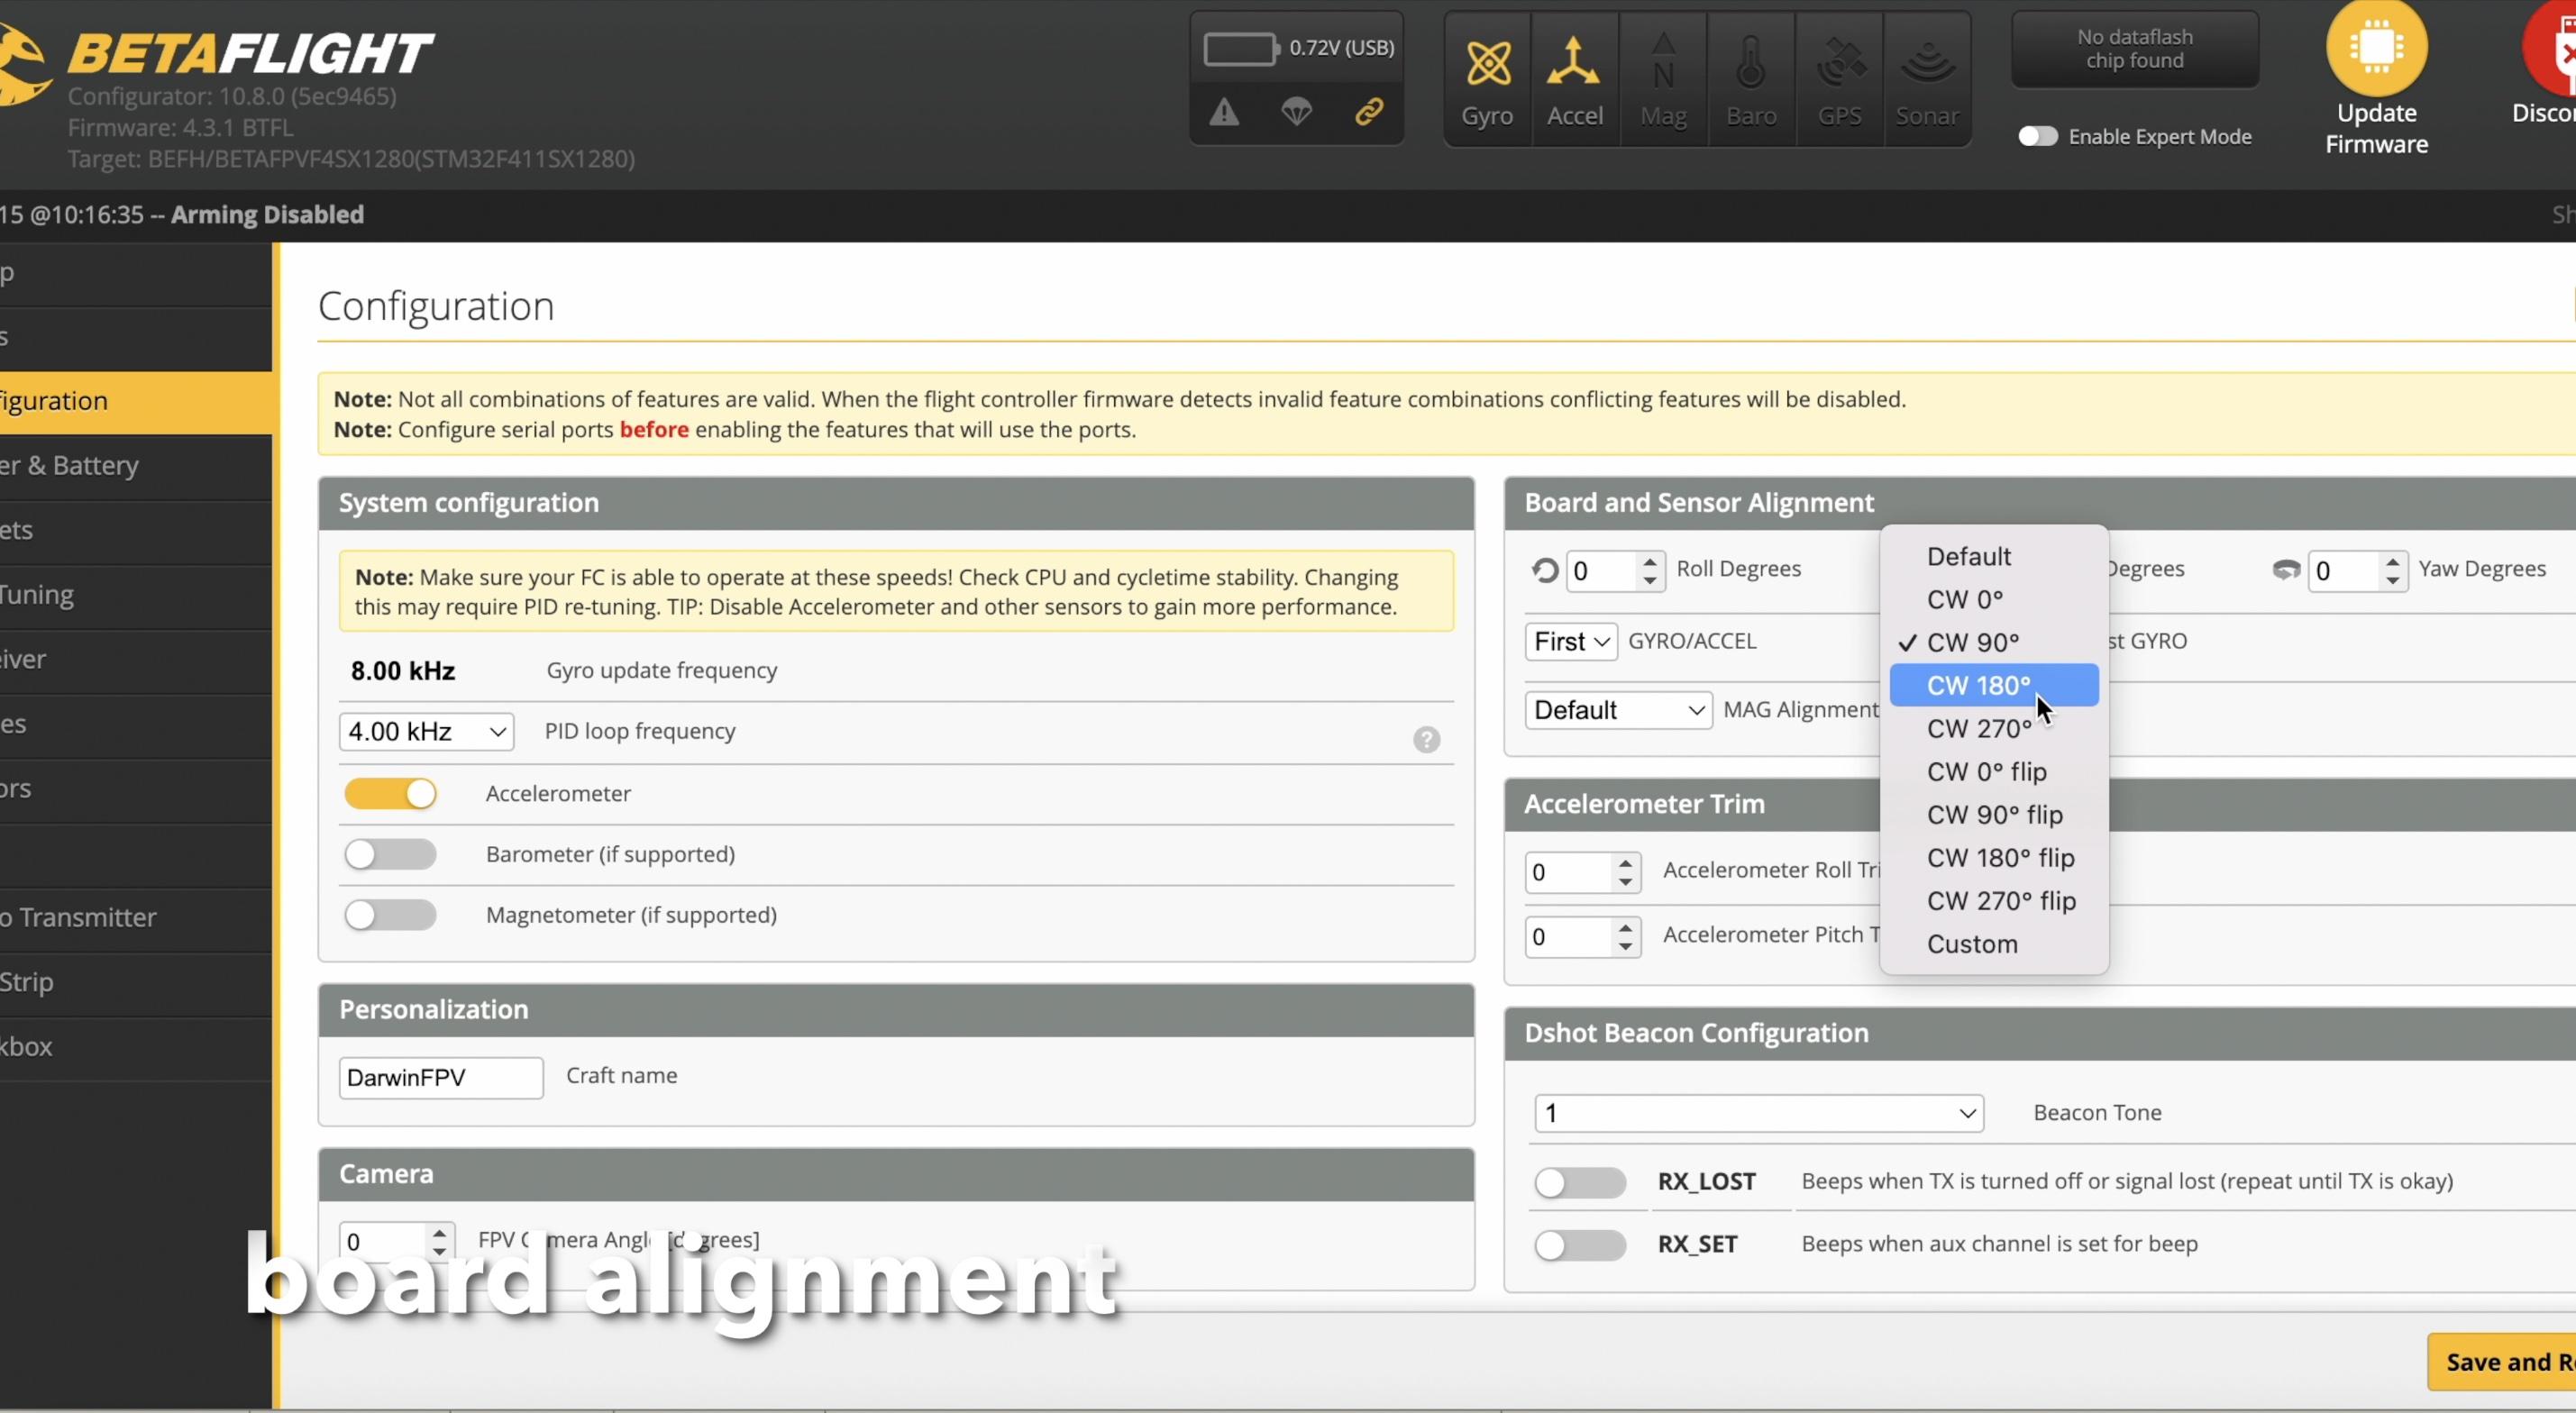The height and width of the screenshot is (1413, 2576).
Task: Click the link status icon under battery
Action: pyautogui.click(x=1369, y=111)
